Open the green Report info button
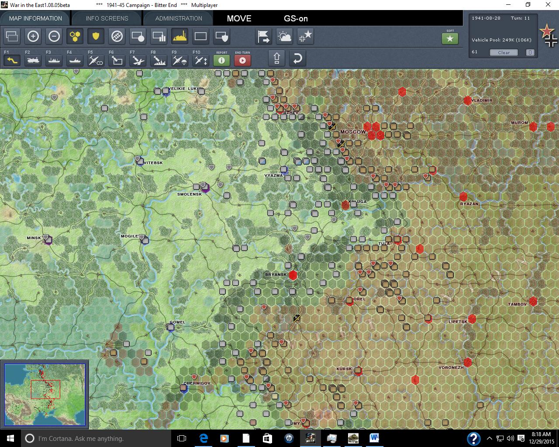559x447 pixels. click(221, 60)
